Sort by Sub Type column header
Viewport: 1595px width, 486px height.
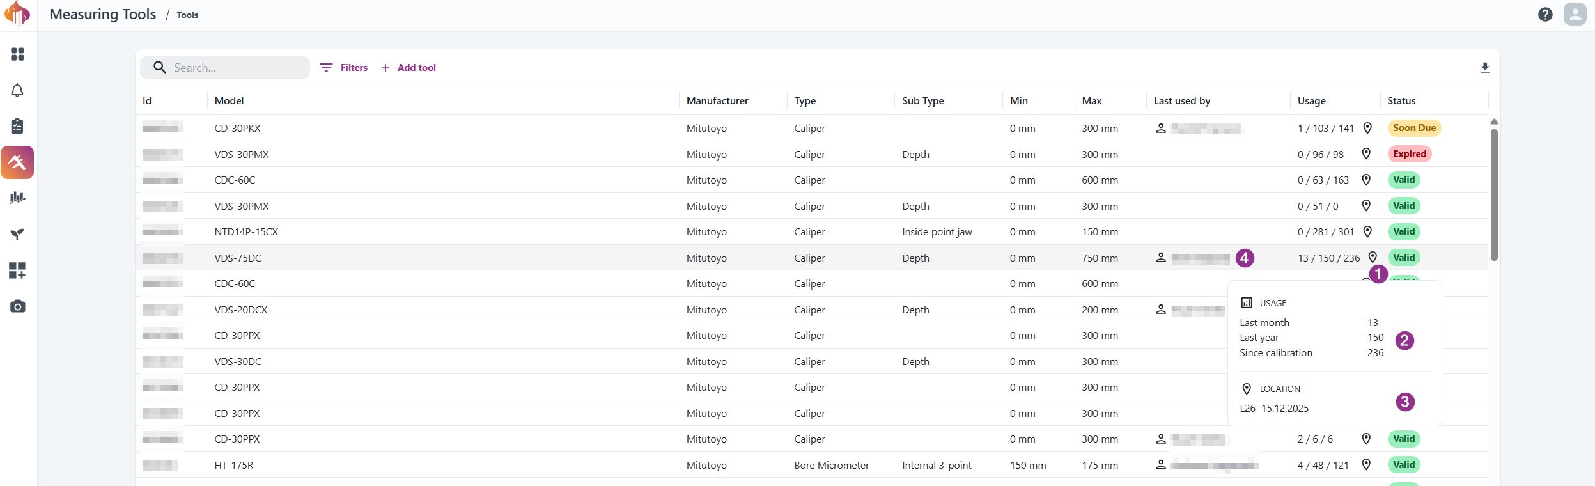(922, 101)
